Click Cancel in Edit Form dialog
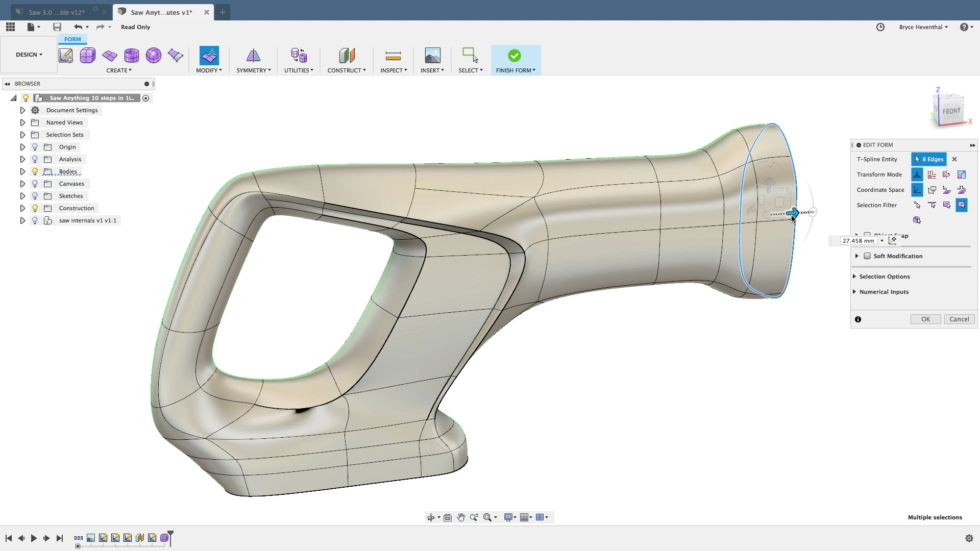Image resolution: width=980 pixels, height=551 pixels. coord(959,319)
